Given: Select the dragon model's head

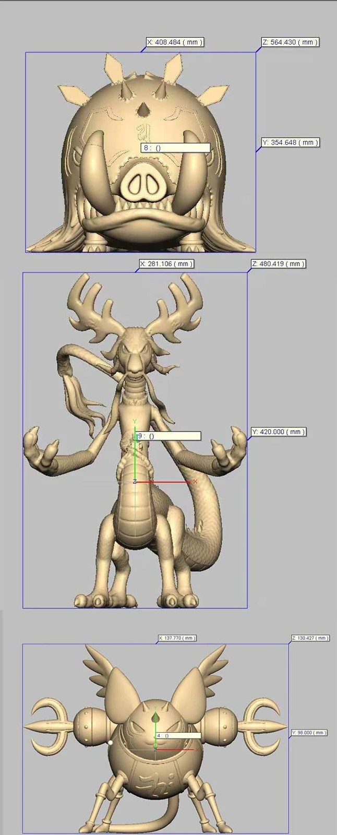Looking at the screenshot, I should point(135,355).
